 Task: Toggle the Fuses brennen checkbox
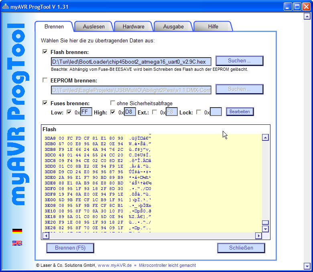pyautogui.click(x=45, y=103)
